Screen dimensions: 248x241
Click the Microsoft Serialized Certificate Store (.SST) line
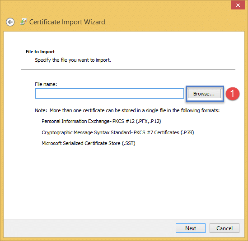[x=89, y=143]
